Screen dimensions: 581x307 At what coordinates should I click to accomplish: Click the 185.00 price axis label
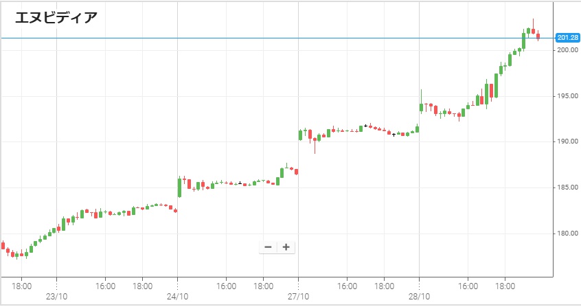(x=567, y=187)
